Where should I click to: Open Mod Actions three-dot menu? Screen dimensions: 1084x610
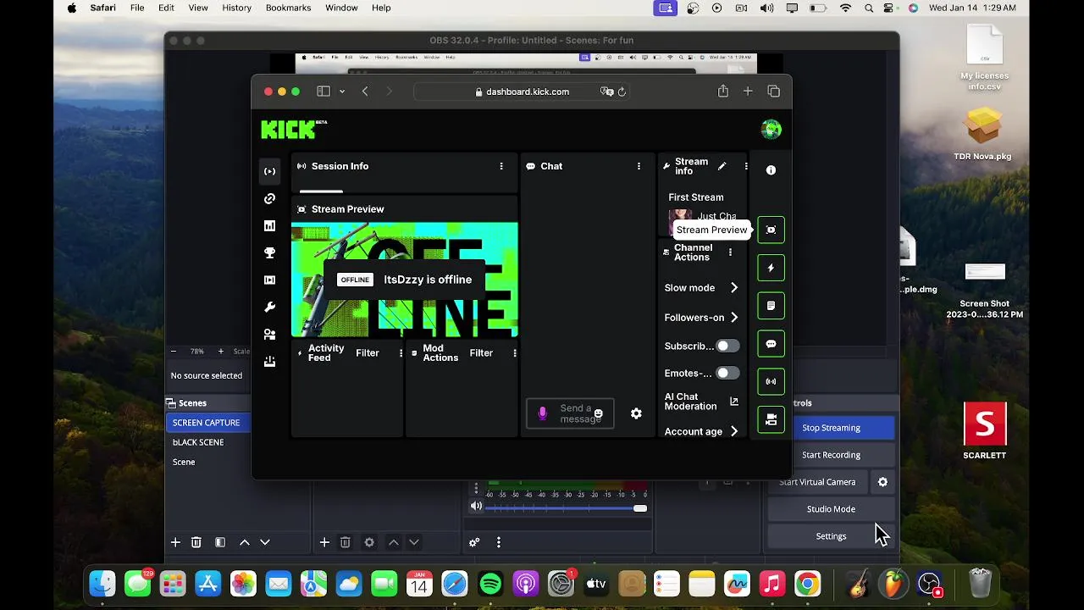click(514, 353)
